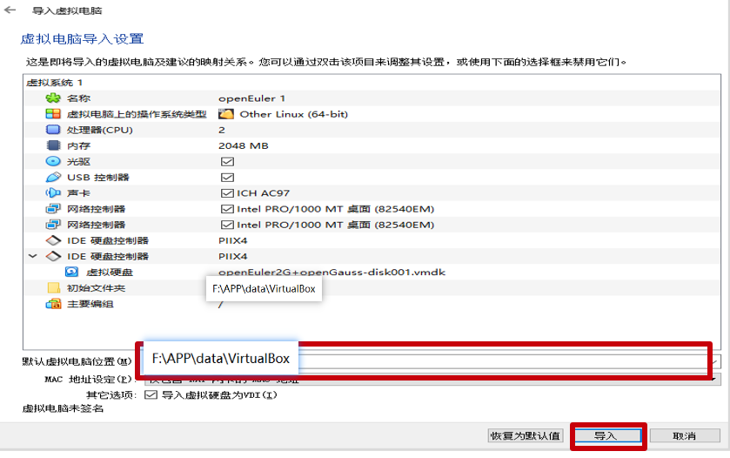The image size is (730, 458).
Task: Click the yellow folder icon beside 初始文件夹
Action: coord(54,288)
